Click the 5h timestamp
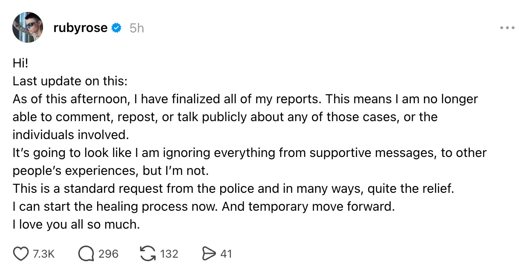Viewport: 530px width, 273px height. (136, 28)
